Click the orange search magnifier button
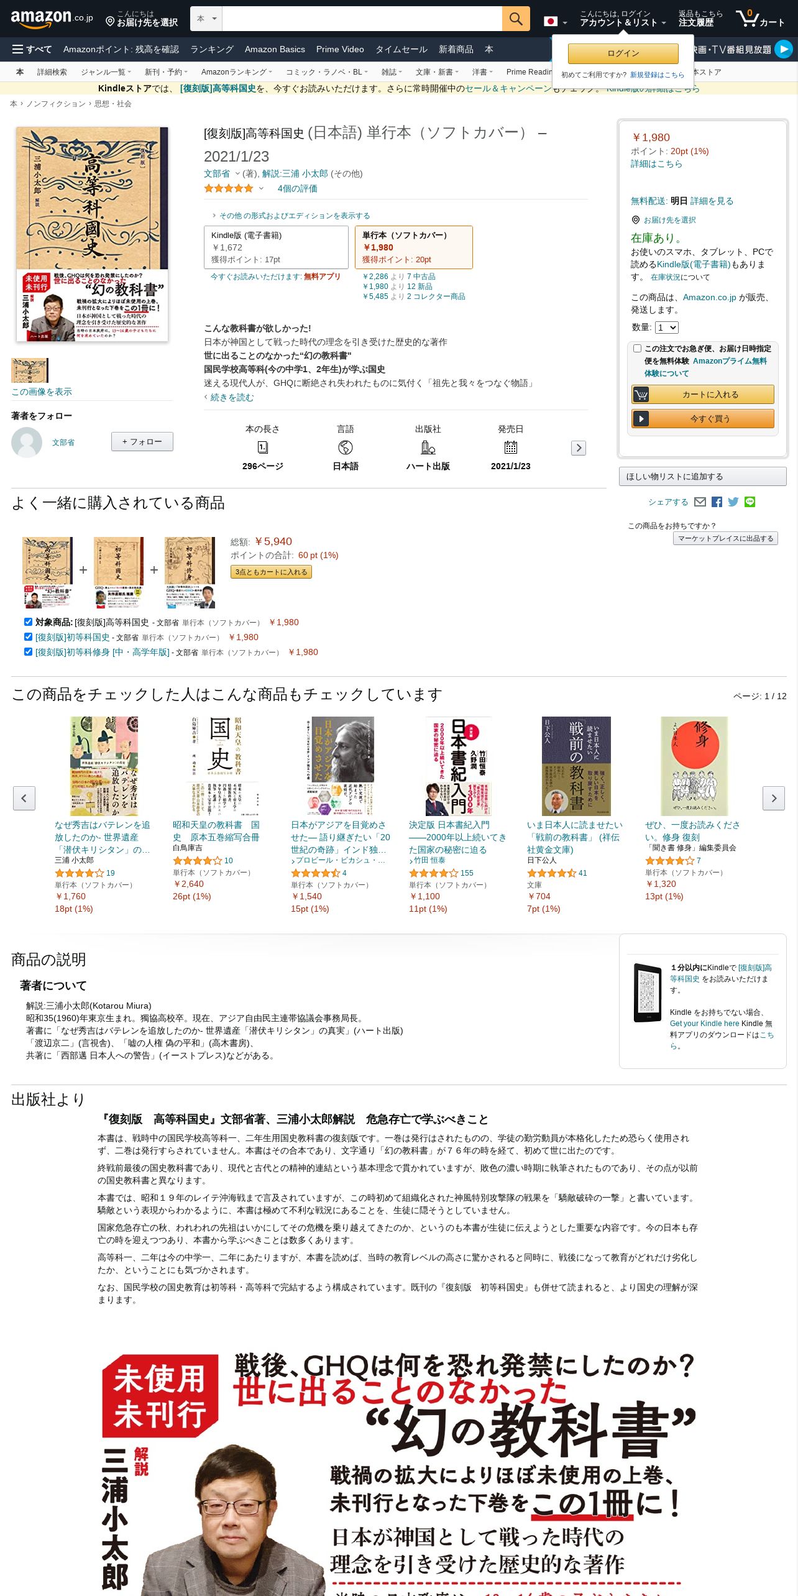798x1596 pixels. pos(515,19)
